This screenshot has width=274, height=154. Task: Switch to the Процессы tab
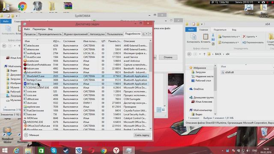pyautogui.click(x=30, y=34)
